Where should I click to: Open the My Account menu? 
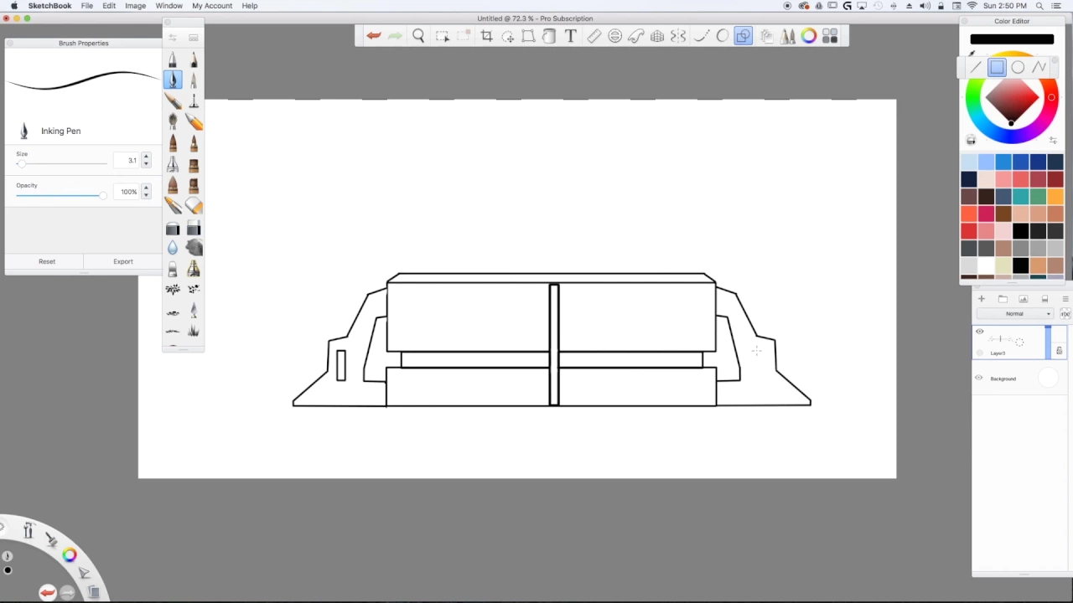(x=212, y=6)
